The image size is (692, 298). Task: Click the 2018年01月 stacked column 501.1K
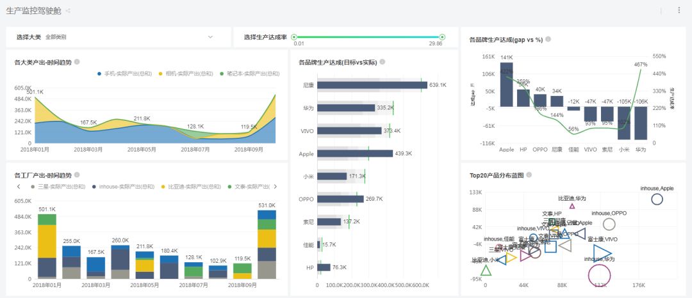47,246
